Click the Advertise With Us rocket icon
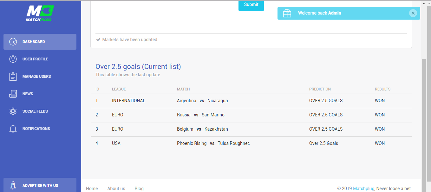Image resolution: width=431 pixels, height=192 pixels. 13,186
